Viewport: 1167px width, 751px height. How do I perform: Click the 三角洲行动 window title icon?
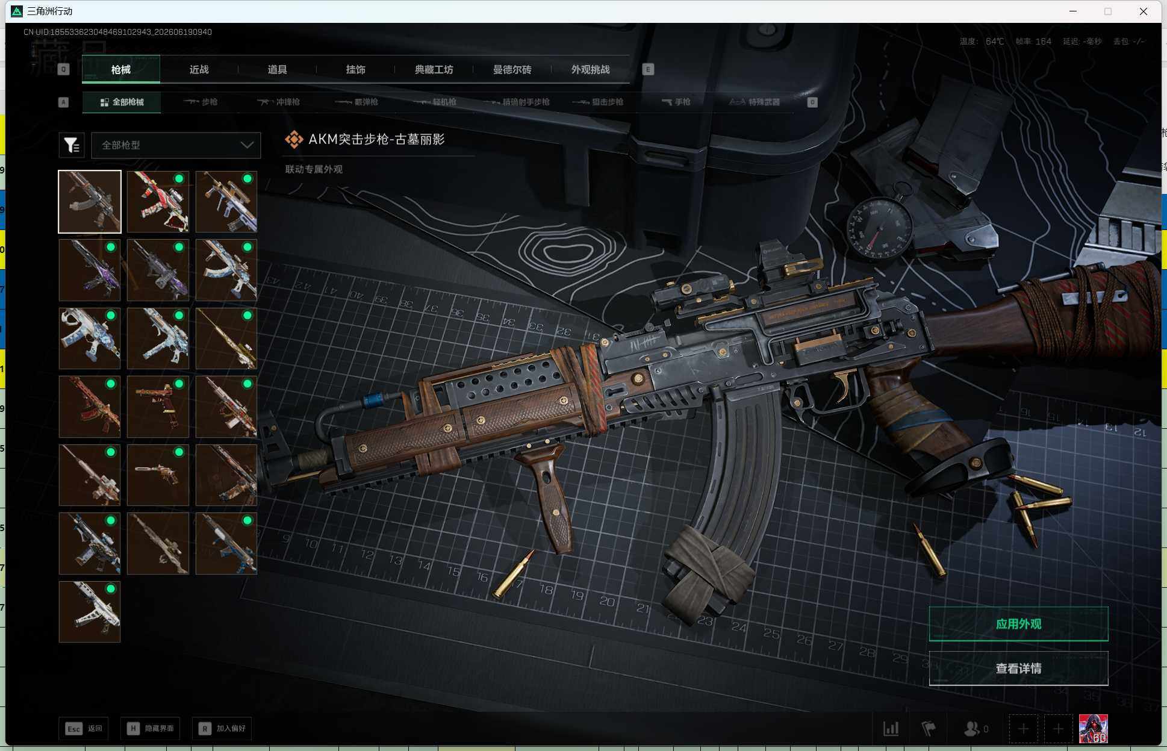pyautogui.click(x=17, y=11)
